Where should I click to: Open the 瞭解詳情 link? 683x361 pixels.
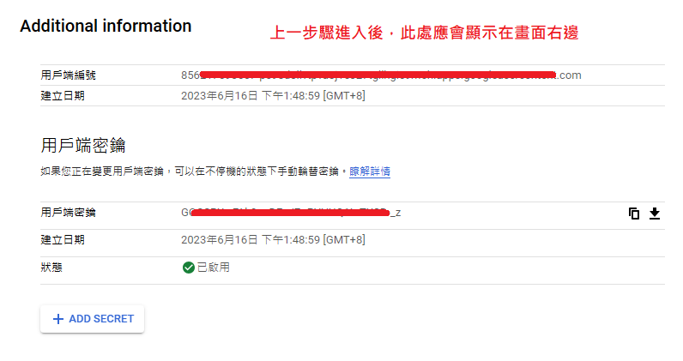click(370, 171)
